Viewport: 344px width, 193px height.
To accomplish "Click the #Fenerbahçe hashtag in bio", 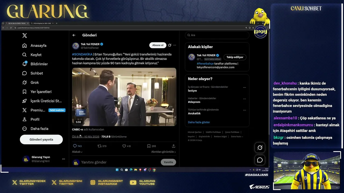I will 205,64.
